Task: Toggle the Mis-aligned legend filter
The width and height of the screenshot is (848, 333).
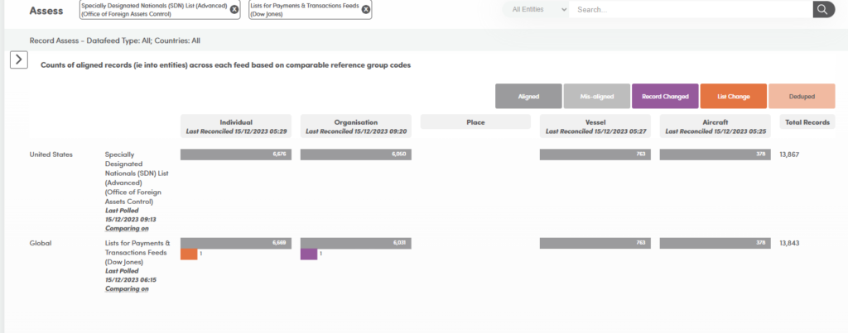Action: coord(596,97)
